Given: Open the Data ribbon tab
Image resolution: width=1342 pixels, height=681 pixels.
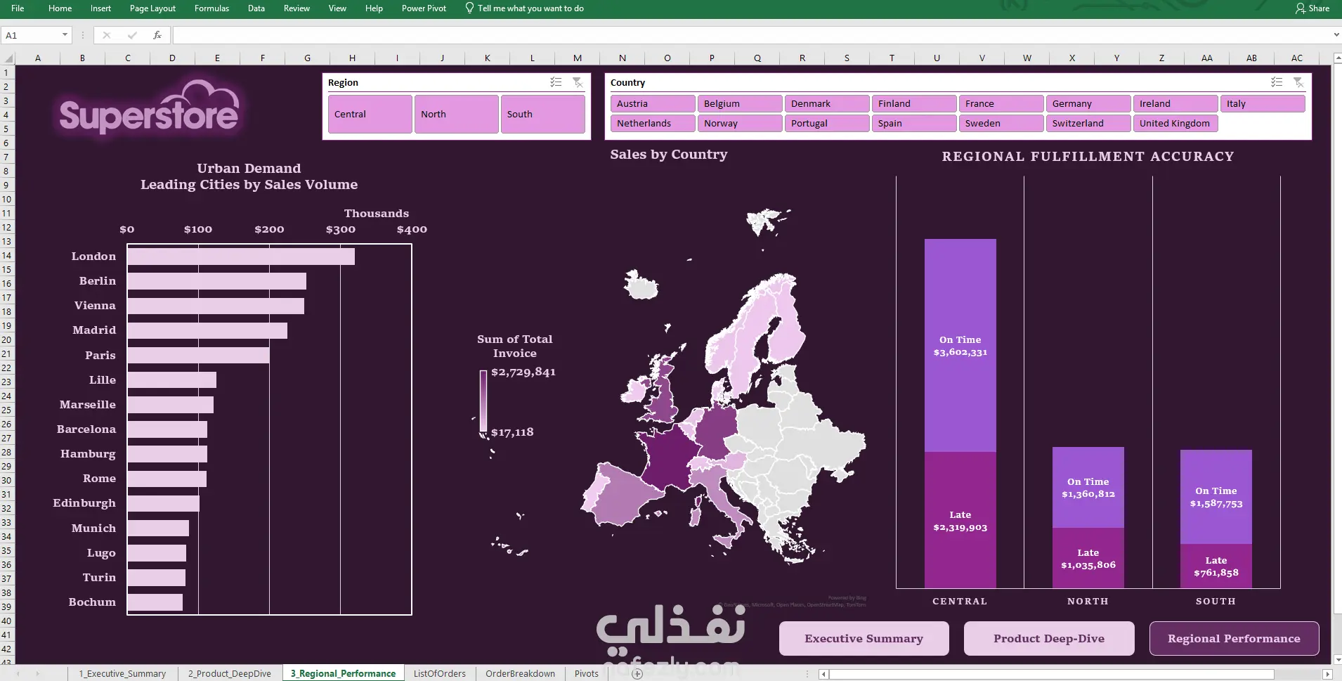Looking at the screenshot, I should click(x=256, y=8).
